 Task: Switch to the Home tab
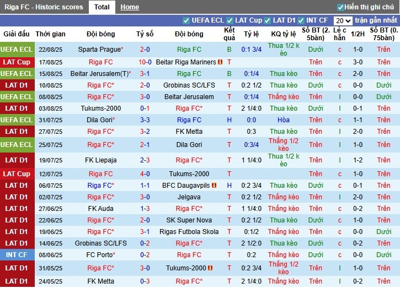pos(130,7)
